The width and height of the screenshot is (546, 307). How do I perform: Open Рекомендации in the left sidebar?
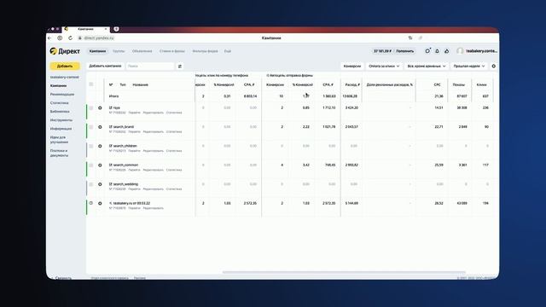click(x=62, y=95)
